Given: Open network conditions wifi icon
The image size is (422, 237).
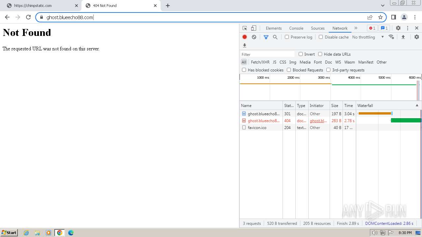Looking at the screenshot, I should (391, 37).
